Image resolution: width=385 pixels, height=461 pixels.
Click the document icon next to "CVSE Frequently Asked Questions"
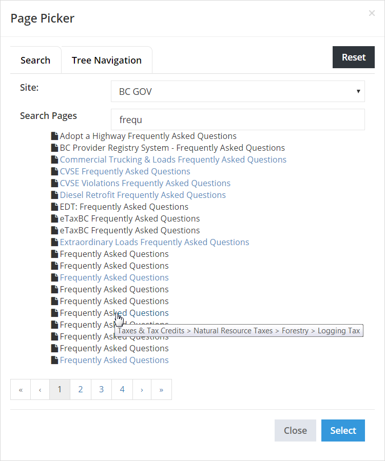tap(54, 171)
